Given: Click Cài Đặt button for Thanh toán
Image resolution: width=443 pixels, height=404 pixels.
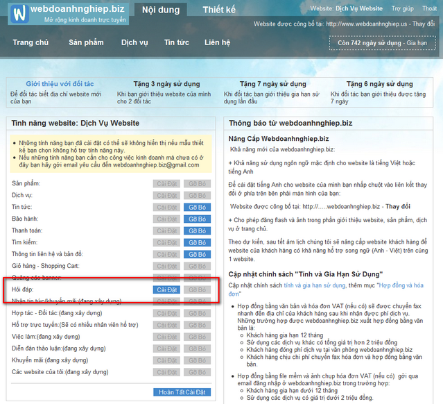Looking at the screenshot, I should click(166, 231).
